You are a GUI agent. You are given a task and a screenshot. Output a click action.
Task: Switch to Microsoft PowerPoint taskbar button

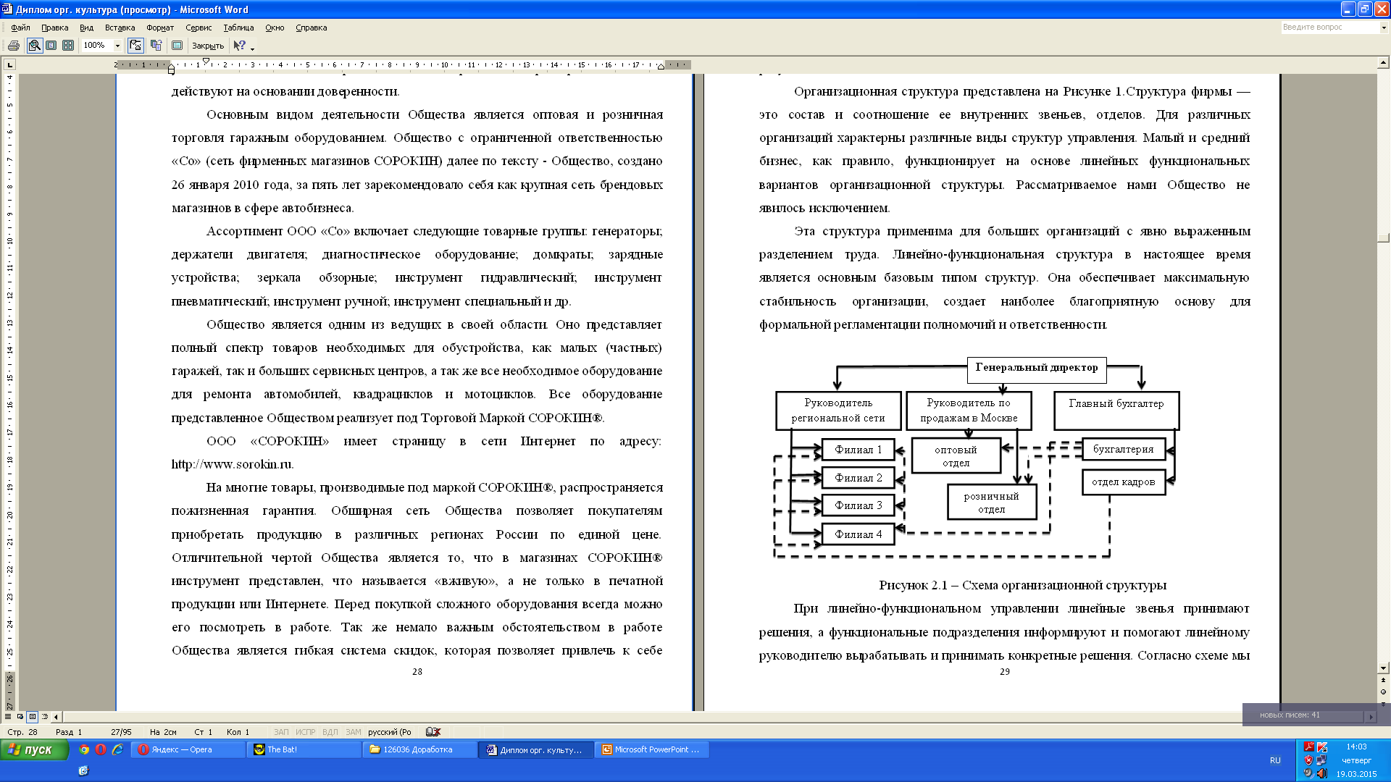click(x=652, y=749)
